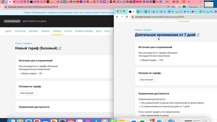Open a new tab in back Chrome window
The image size is (217, 122).
[189, 2]
